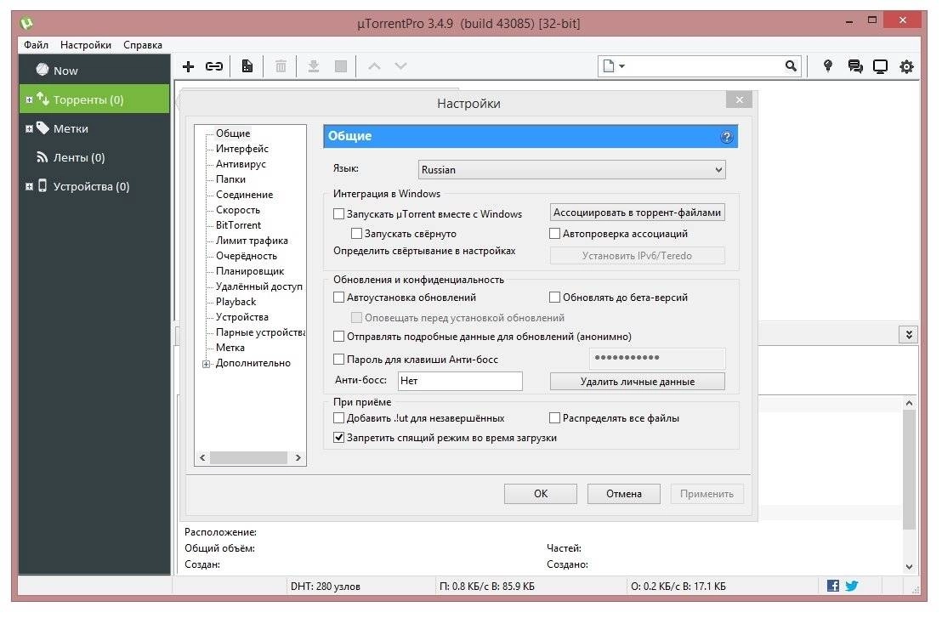The height and width of the screenshot is (618, 942).
Task: Toggle Отправлять подробные данные для обновлений
Action: coord(339,337)
